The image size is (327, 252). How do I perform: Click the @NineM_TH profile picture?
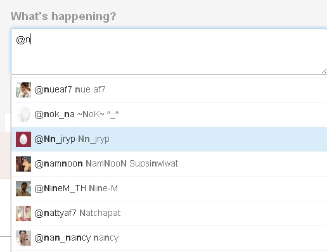point(23,189)
